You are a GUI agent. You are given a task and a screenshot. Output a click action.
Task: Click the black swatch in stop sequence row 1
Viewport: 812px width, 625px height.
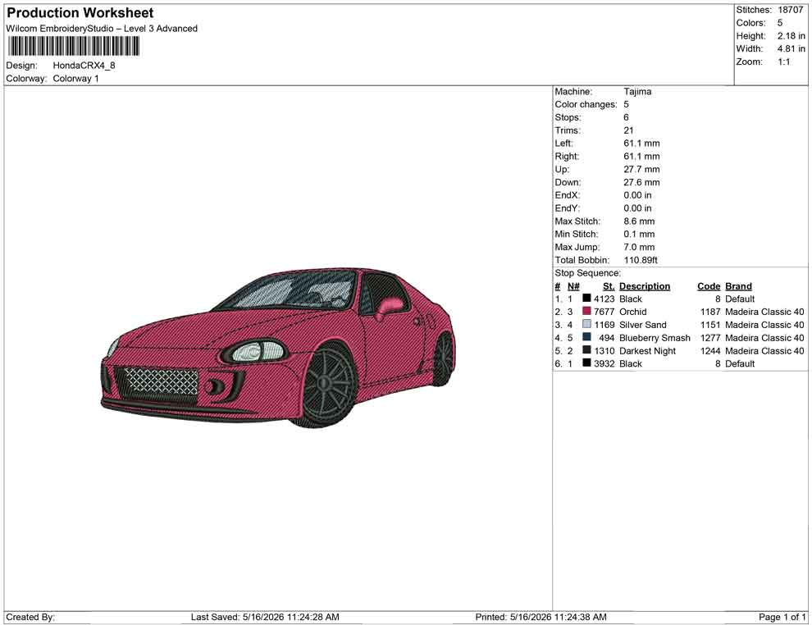click(x=586, y=299)
